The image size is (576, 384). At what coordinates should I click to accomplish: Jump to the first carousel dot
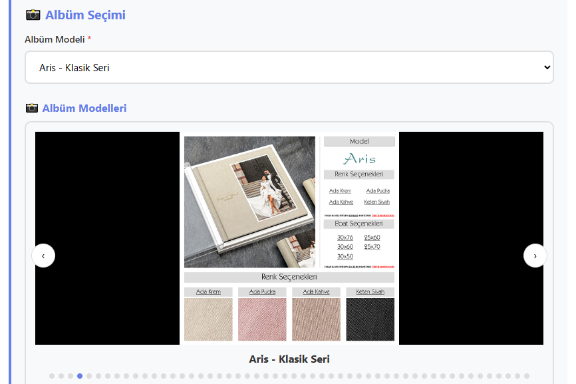[x=52, y=376]
